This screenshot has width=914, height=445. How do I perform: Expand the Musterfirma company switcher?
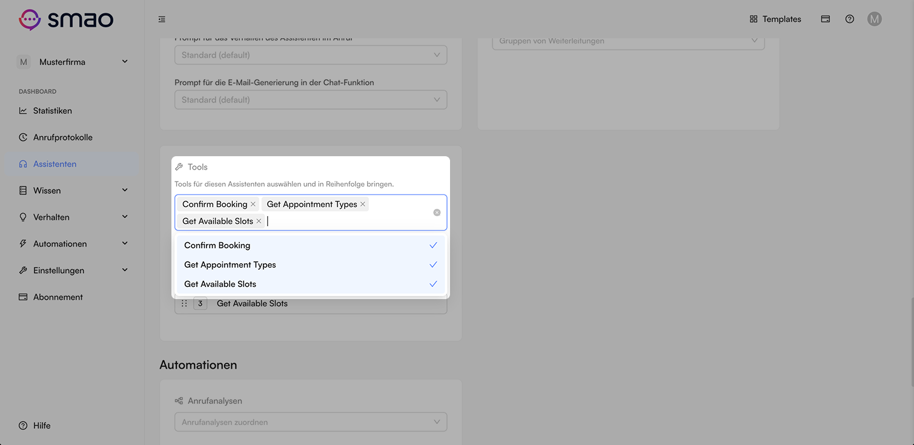click(x=73, y=62)
